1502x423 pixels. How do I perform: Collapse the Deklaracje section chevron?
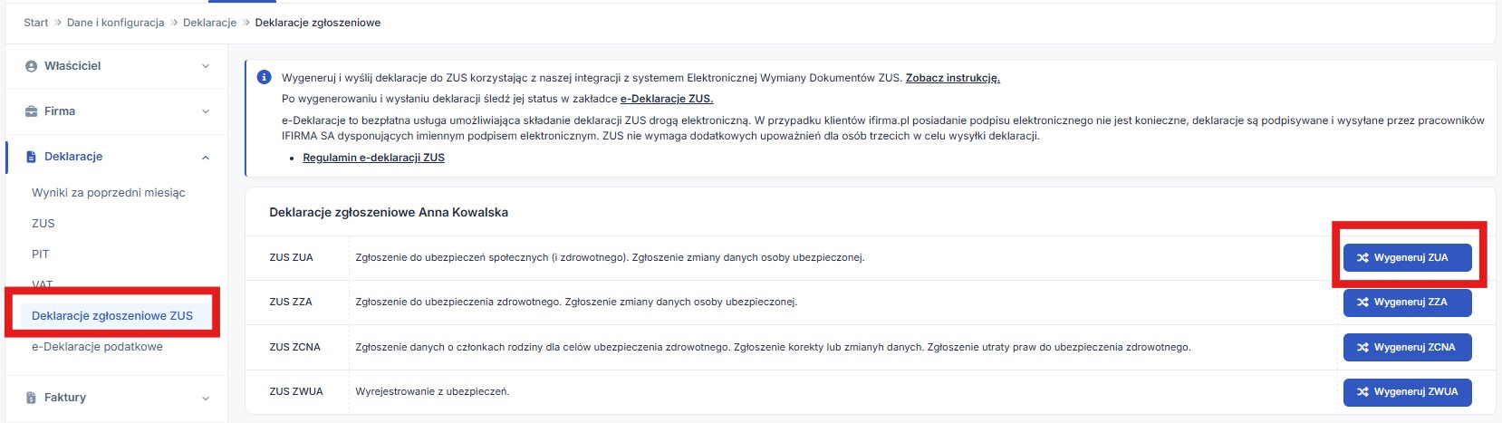click(x=206, y=158)
